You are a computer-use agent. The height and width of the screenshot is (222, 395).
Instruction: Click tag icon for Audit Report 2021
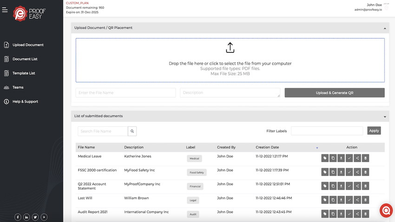pos(325,214)
